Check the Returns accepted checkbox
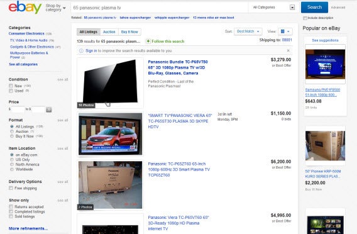Screen dimensions: 357x234 click(x=11, y=207)
